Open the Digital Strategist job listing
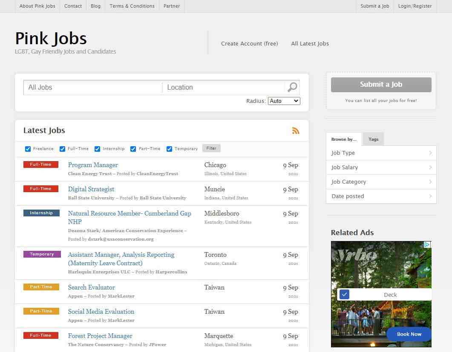Viewport: 452px width, 352px height. pyautogui.click(x=91, y=189)
